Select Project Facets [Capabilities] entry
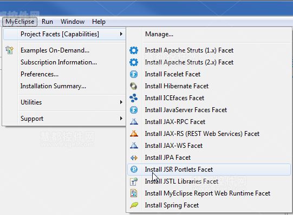Image resolution: width=293 pixels, height=215 pixels. click(x=64, y=34)
